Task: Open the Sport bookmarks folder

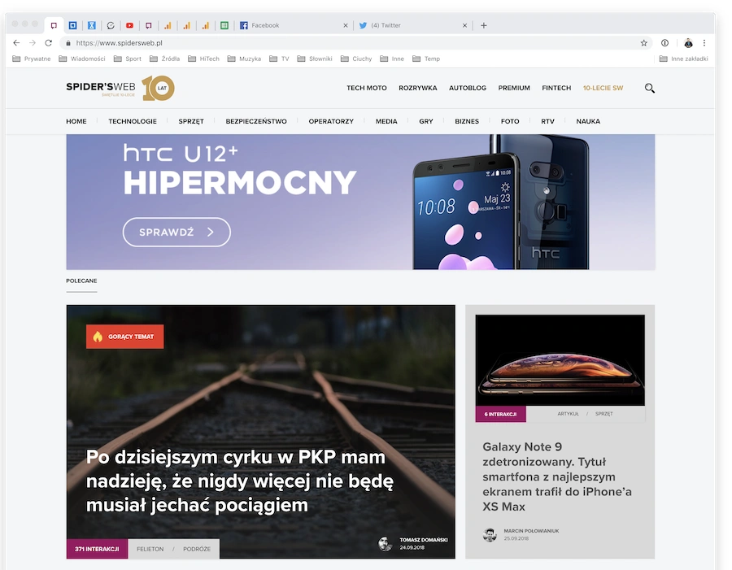Action: click(x=128, y=59)
